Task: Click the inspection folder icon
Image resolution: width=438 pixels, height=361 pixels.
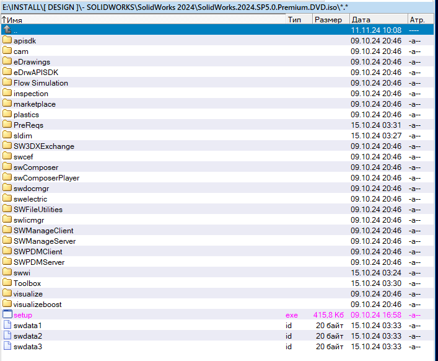Action: point(7,93)
